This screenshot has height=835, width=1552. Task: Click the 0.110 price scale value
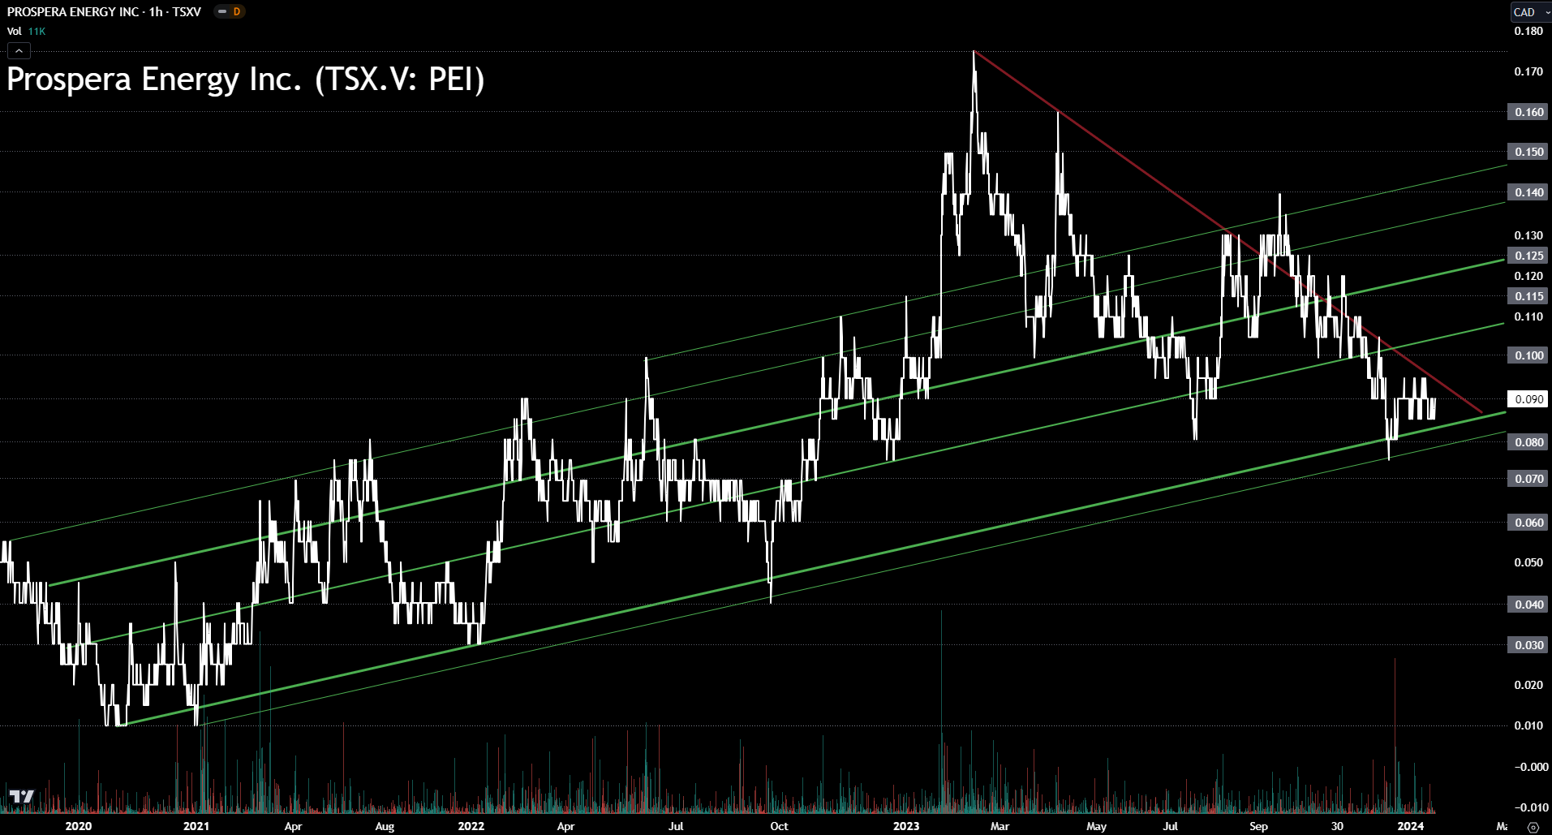1528,316
